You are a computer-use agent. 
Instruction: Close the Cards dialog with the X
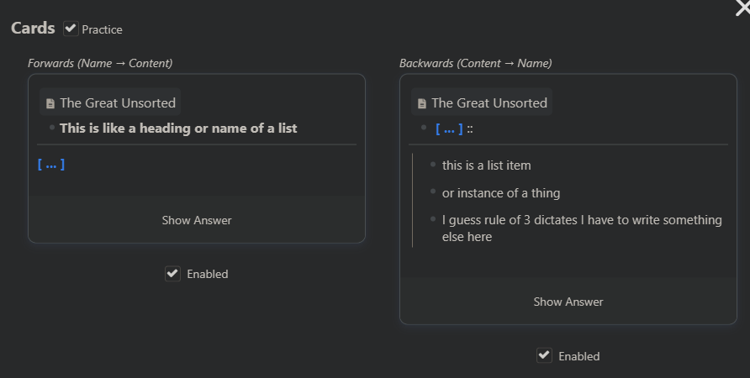(741, 7)
